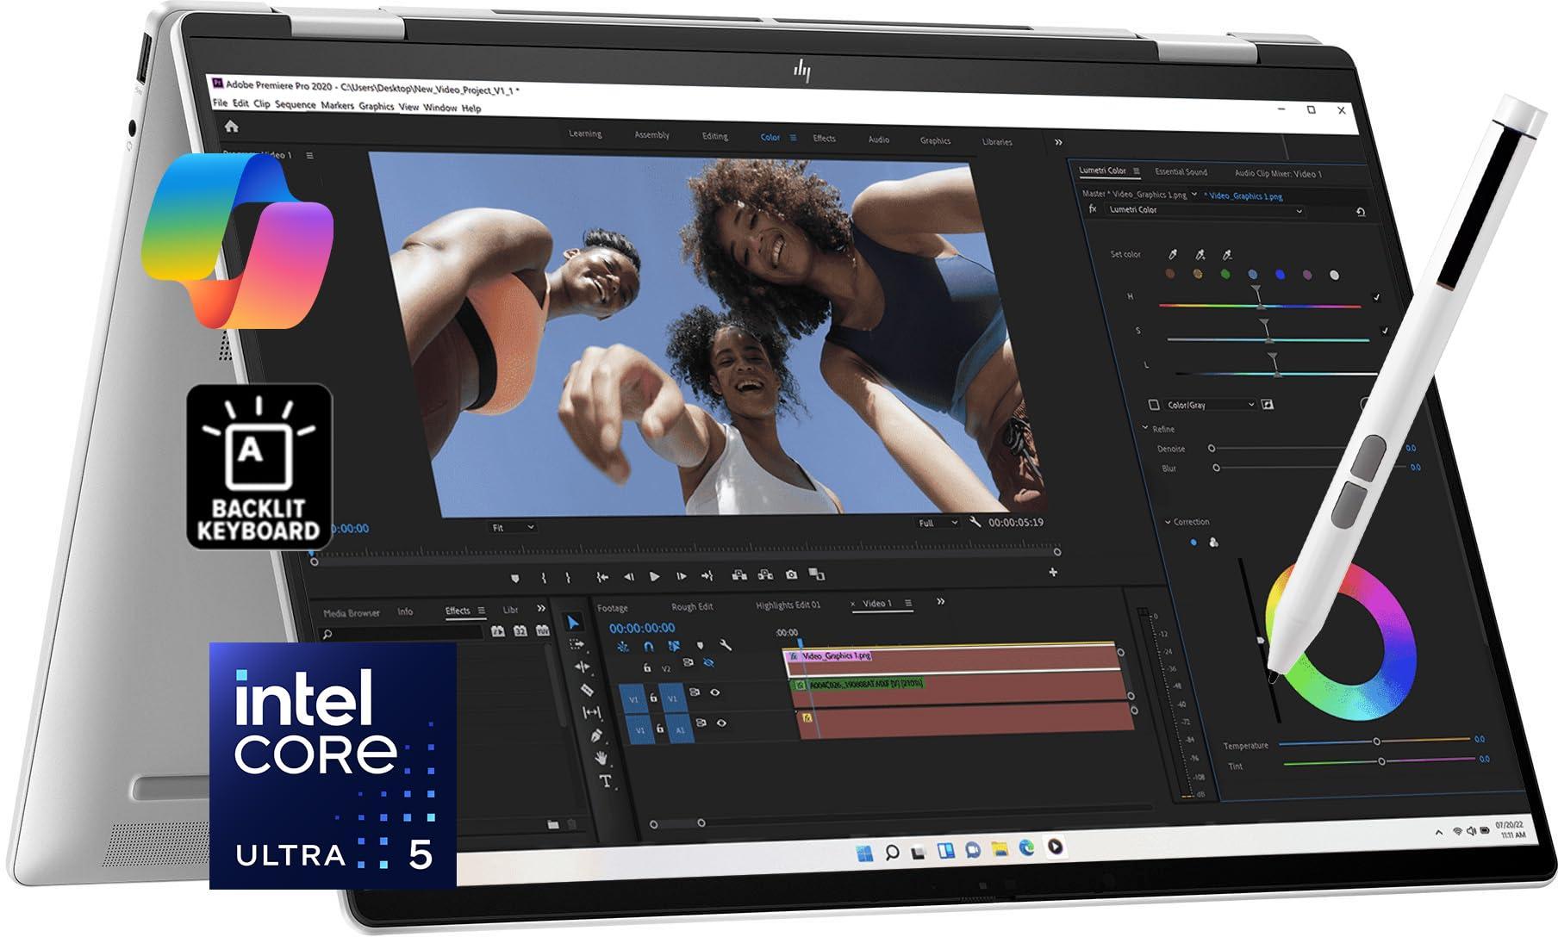This screenshot has height=937, width=1558.
Task: Choose the Hand tool
Action: (601, 758)
